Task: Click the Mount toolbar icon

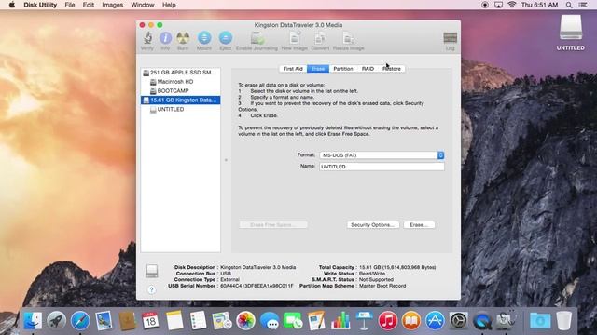Action: (x=204, y=41)
